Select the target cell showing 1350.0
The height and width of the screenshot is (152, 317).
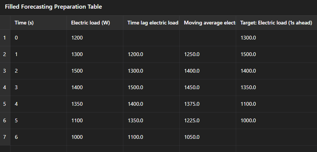click(276, 87)
